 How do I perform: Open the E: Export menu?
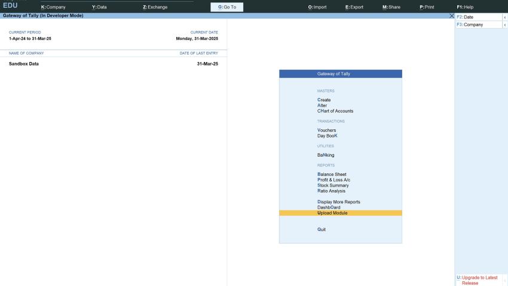[x=354, y=7]
